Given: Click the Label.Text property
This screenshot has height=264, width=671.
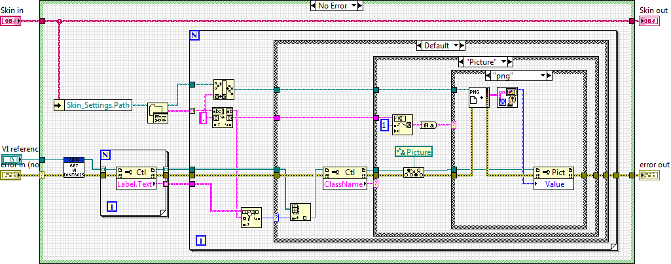Looking at the screenshot, I should (137, 184).
